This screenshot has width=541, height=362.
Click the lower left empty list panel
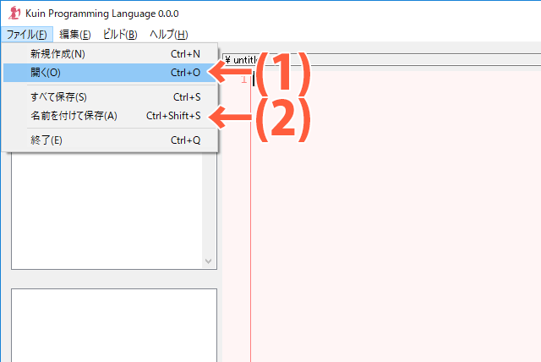pyautogui.click(x=114, y=326)
